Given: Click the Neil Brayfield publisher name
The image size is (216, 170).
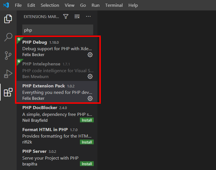Looking at the screenshot, I should point(35,120).
